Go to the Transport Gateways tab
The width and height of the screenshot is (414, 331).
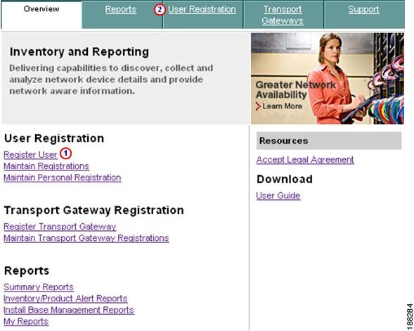(x=283, y=15)
